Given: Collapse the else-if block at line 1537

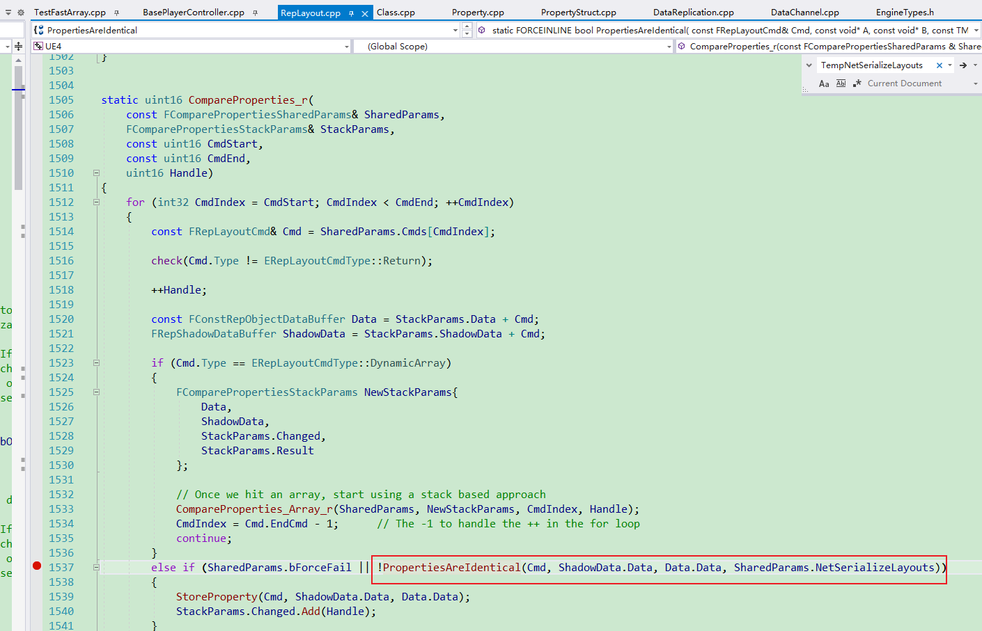Looking at the screenshot, I should point(96,568).
